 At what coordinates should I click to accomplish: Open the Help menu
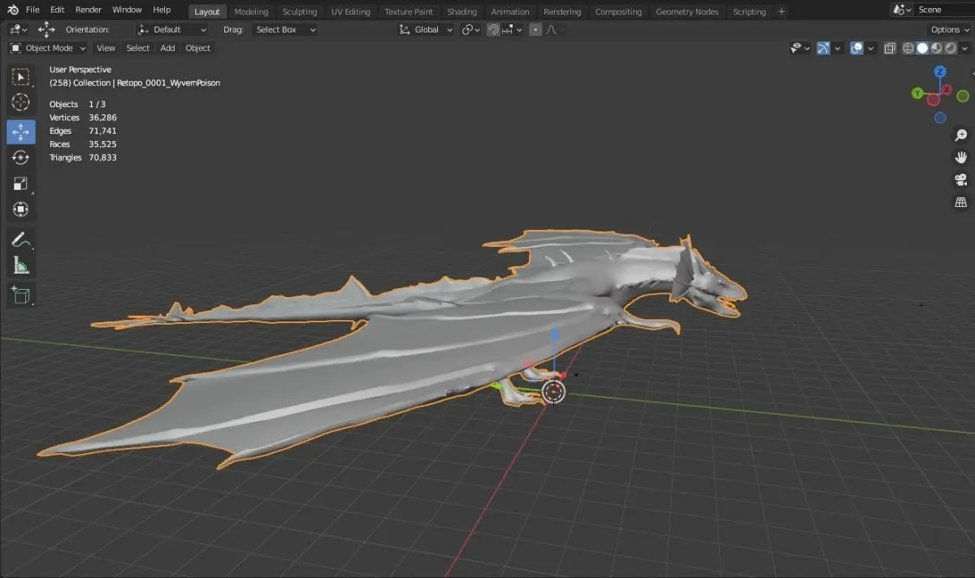162,10
